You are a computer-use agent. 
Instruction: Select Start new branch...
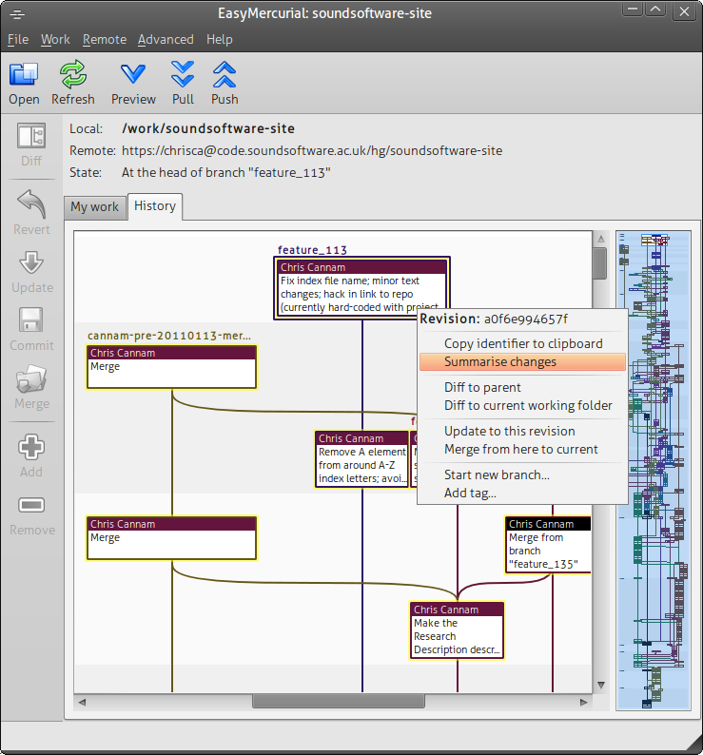coord(523,474)
